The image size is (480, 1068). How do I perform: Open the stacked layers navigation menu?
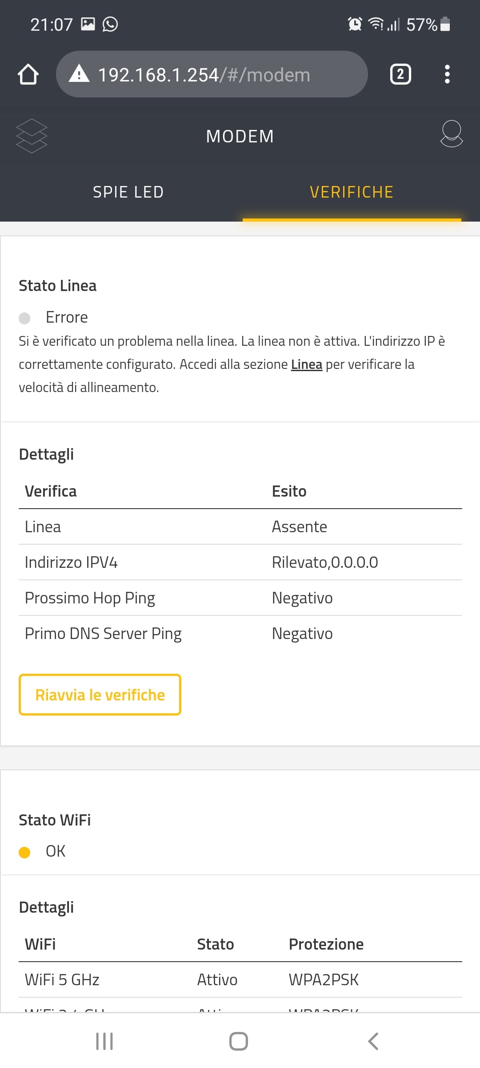32,136
